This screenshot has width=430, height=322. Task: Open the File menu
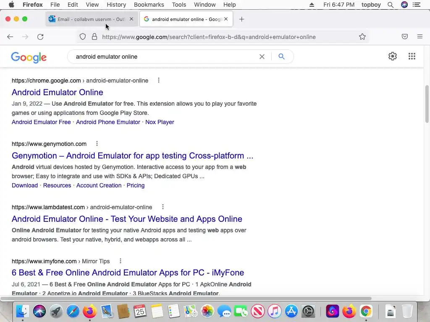tap(55, 5)
